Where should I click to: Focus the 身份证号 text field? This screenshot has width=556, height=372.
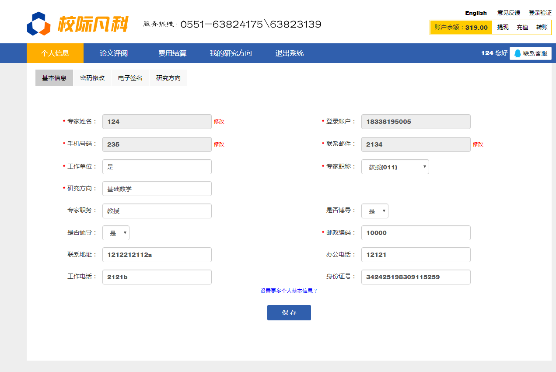pyautogui.click(x=416, y=277)
